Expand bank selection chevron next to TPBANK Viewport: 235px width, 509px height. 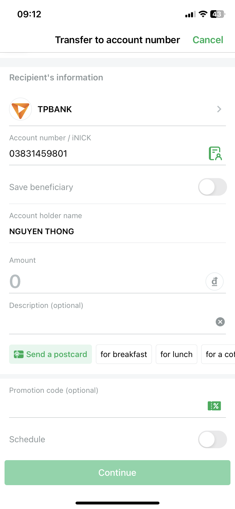tap(219, 109)
